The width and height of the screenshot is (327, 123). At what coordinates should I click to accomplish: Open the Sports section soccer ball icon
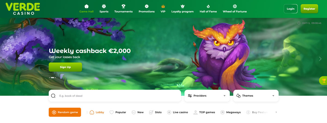point(104,6)
